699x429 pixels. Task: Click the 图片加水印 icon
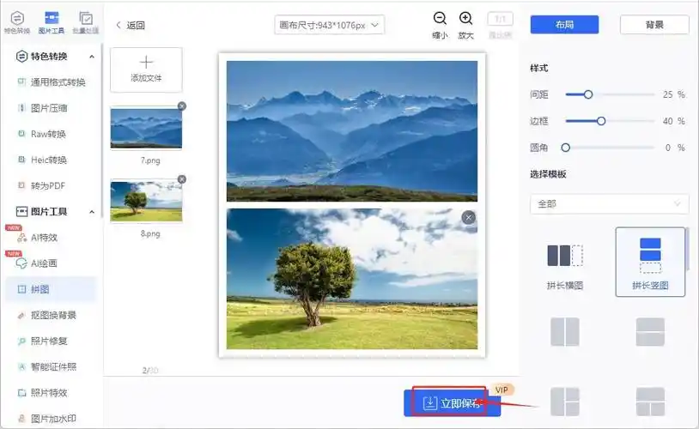click(x=21, y=419)
